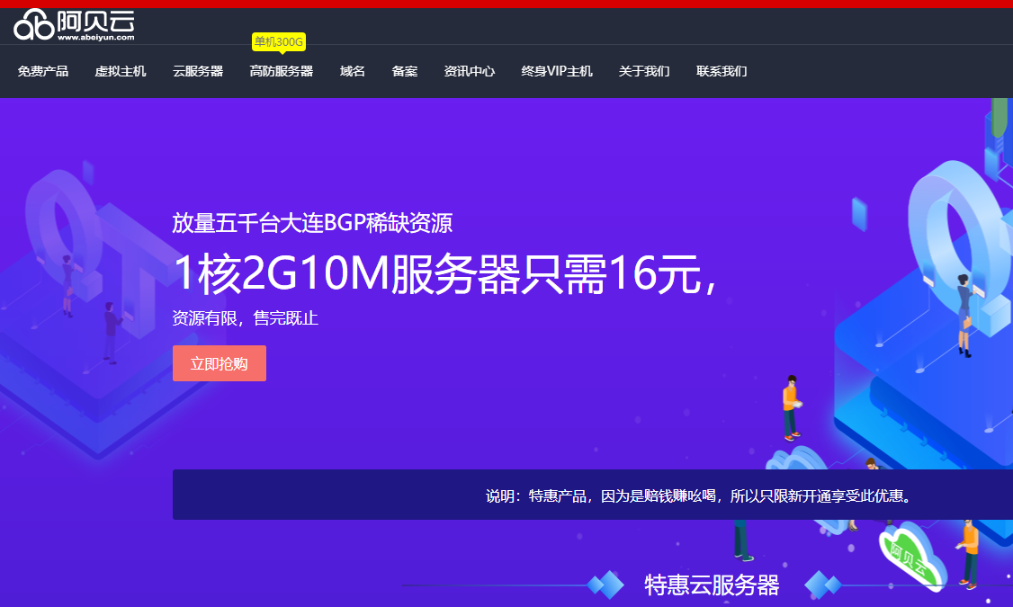This screenshot has height=607, width=1013.
Task: Click the www.abeiyun.com text under the logo
Action: [x=94, y=37]
